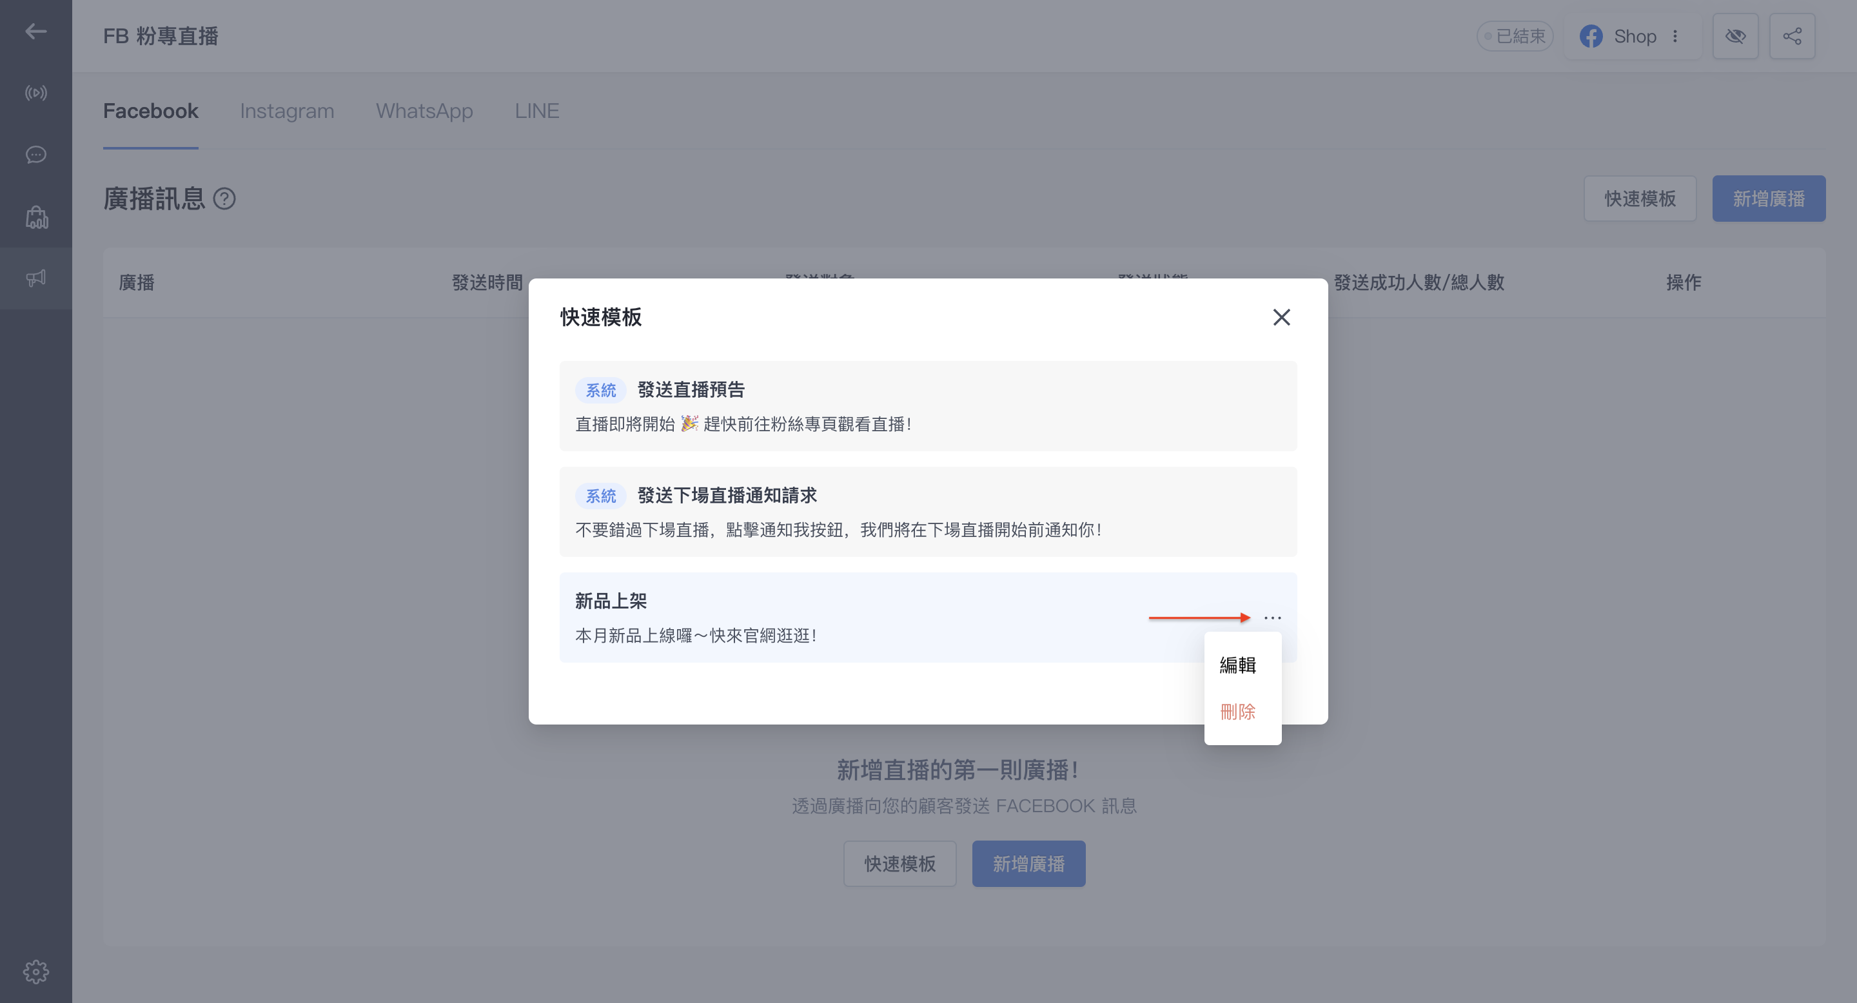The height and width of the screenshot is (1003, 1857).
Task: Open settings gear in the sidebar
Action: 35,971
